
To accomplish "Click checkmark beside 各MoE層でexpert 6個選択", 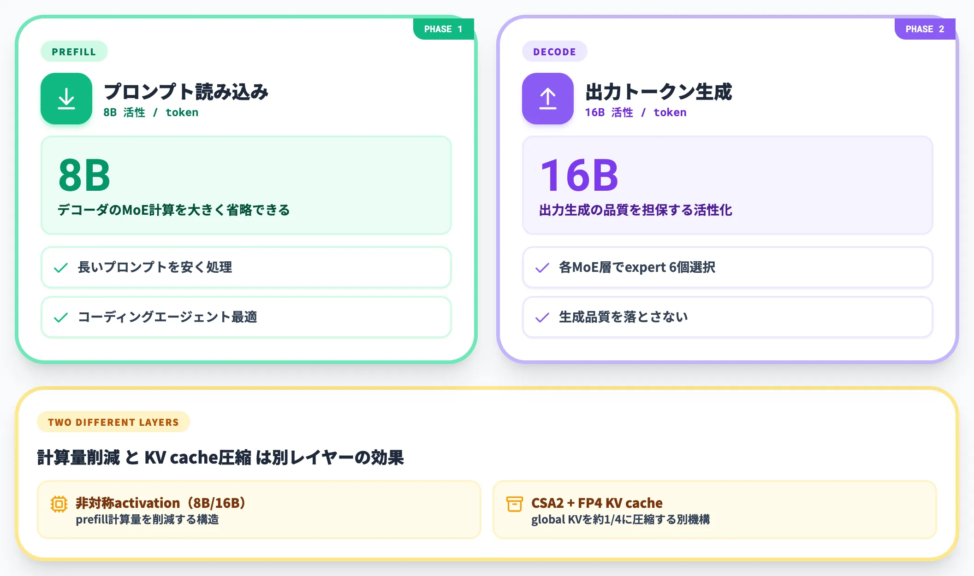I will coord(542,268).
